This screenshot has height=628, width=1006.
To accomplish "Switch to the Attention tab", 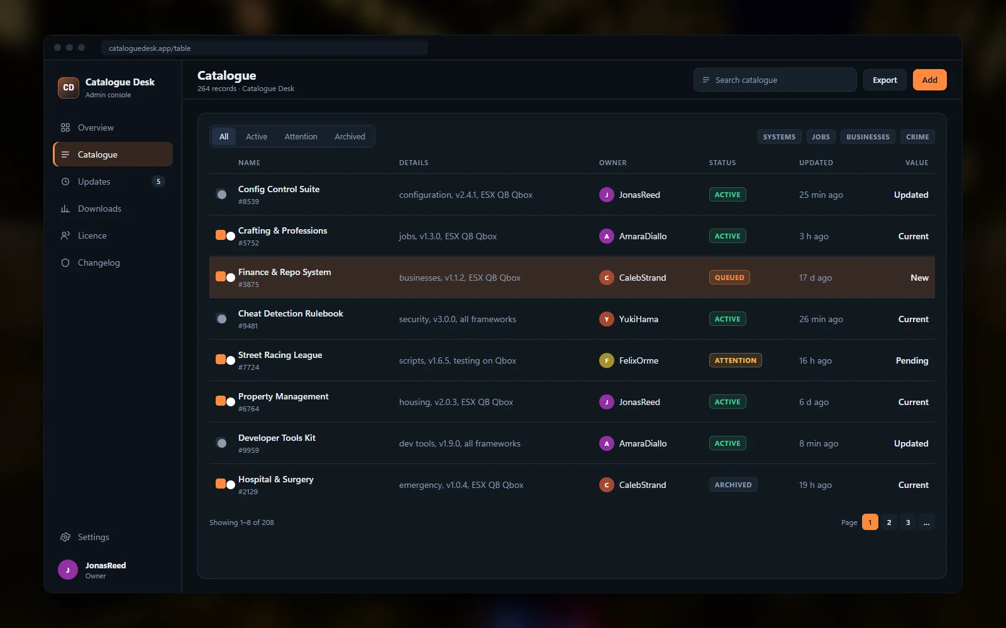I will click(301, 136).
